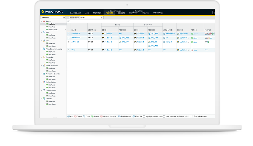Click the Deny action icon in rule 4

tap(192, 50)
